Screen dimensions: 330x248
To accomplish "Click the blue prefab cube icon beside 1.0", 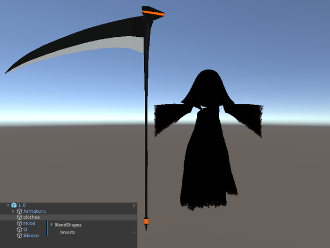I will [x=14, y=205].
